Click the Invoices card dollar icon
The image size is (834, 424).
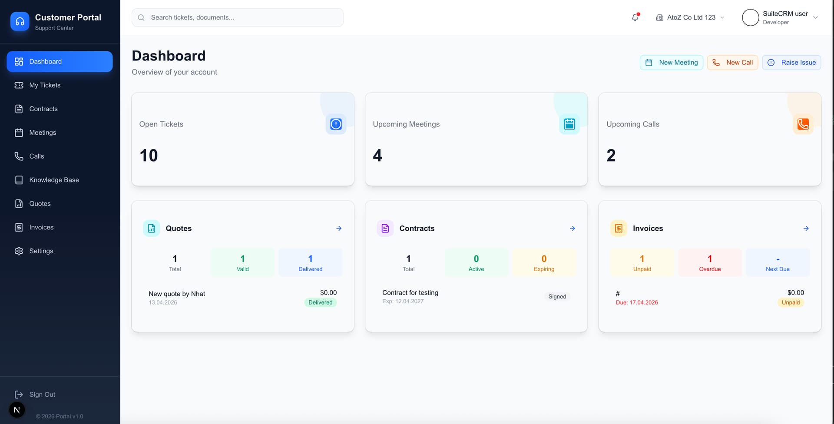point(619,229)
